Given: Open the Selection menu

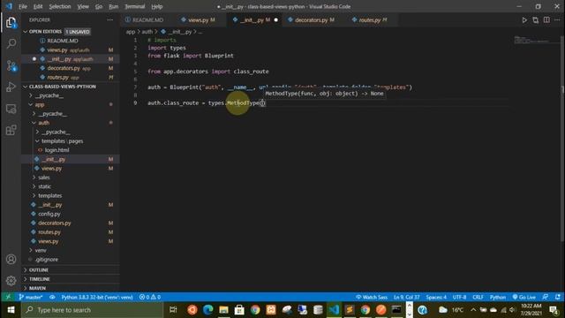Looking at the screenshot, I should tap(60, 6).
